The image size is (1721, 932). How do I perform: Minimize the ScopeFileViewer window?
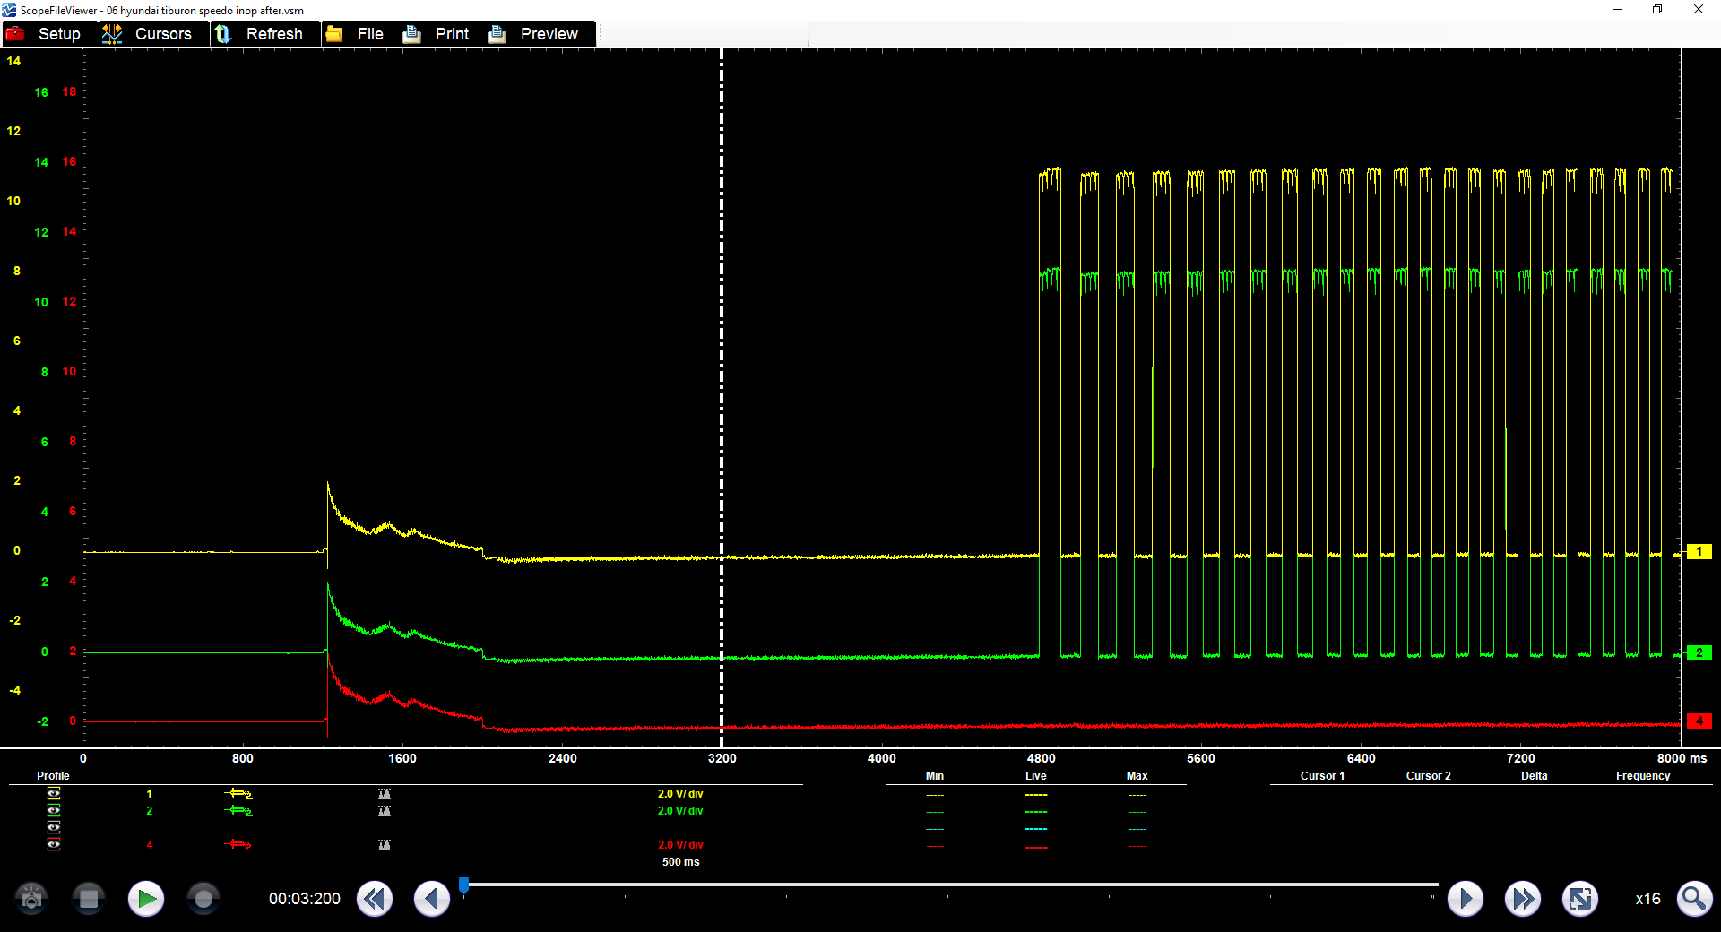(1617, 10)
